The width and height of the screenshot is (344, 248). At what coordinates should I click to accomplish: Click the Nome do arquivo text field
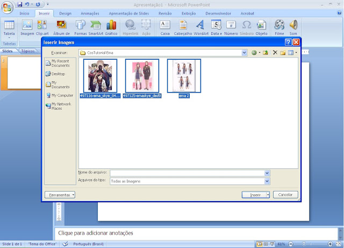pyautogui.click(x=188, y=173)
